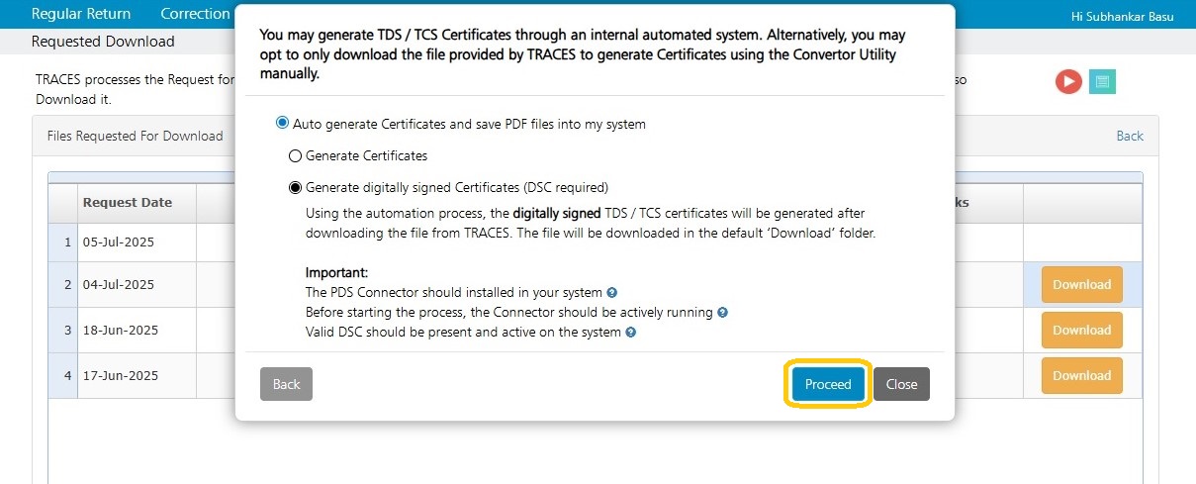
Task: Download the 17-Jun-2025 requested file
Action: (1081, 375)
